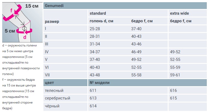Select model number 615 extra wide
Image resolution: width=209 pixels, height=112 pixels.
(173, 98)
